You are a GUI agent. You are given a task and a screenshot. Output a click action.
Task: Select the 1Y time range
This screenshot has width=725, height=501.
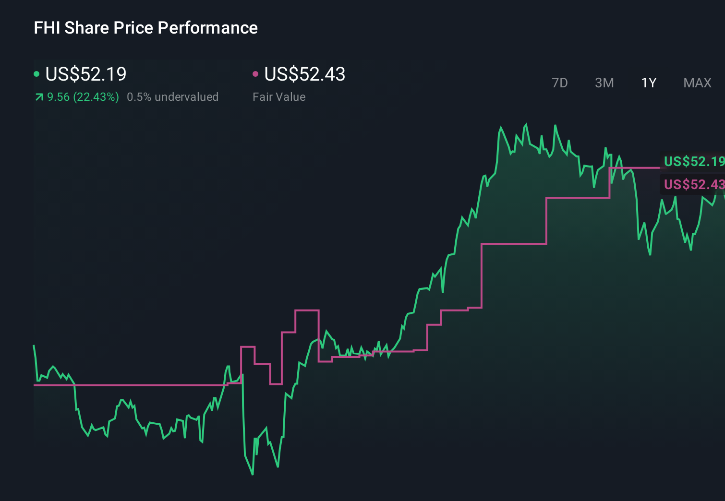point(648,83)
